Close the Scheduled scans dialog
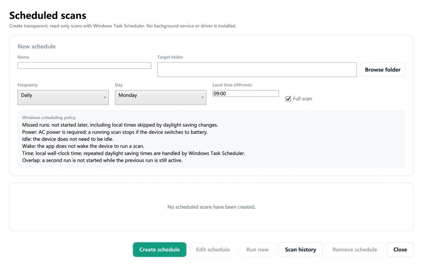Screen dimensions: 428x280 click(400, 250)
